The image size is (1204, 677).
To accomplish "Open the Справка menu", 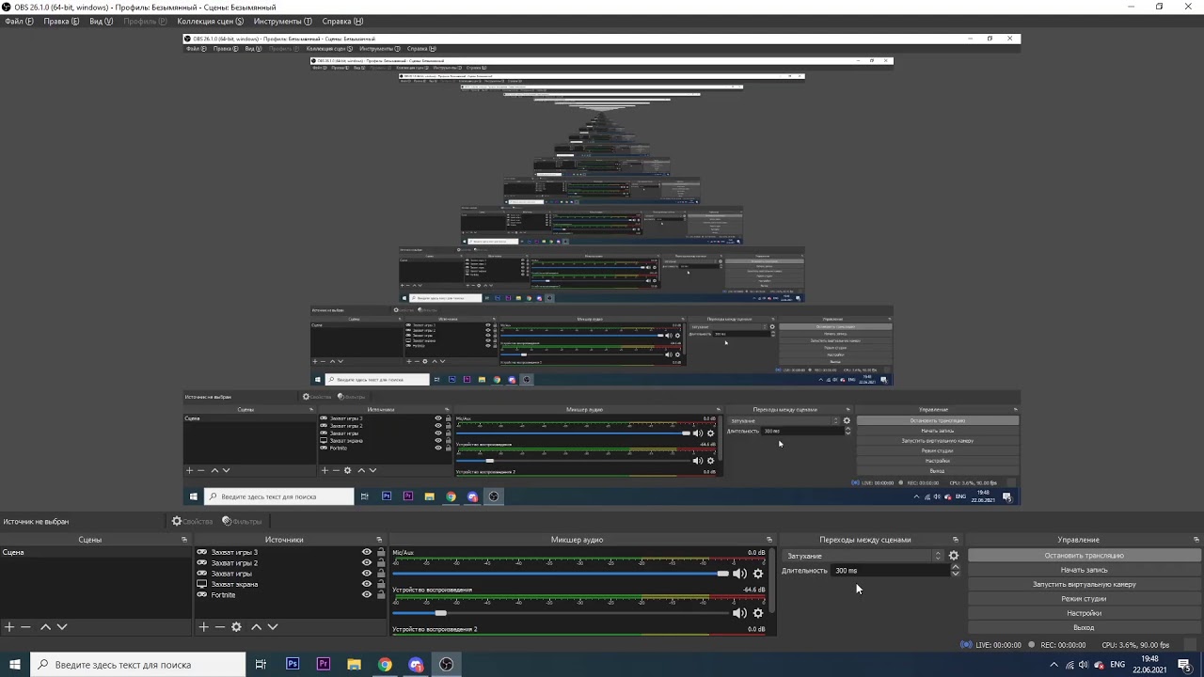I will 342,21.
